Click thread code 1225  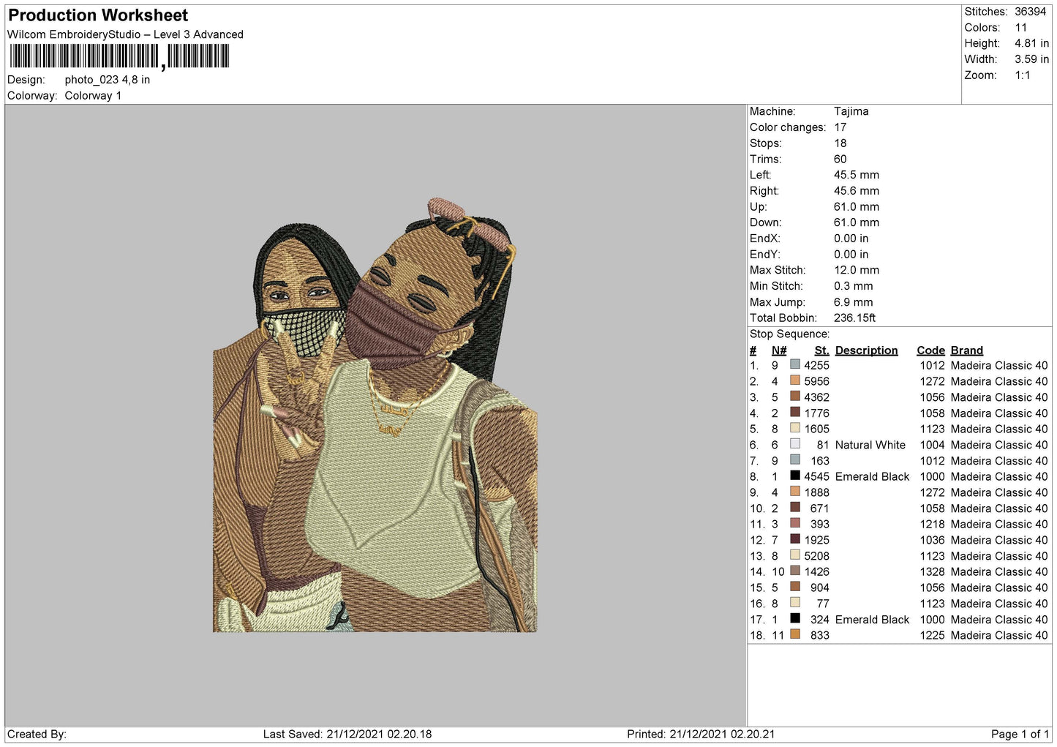pyautogui.click(x=933, y=636)
